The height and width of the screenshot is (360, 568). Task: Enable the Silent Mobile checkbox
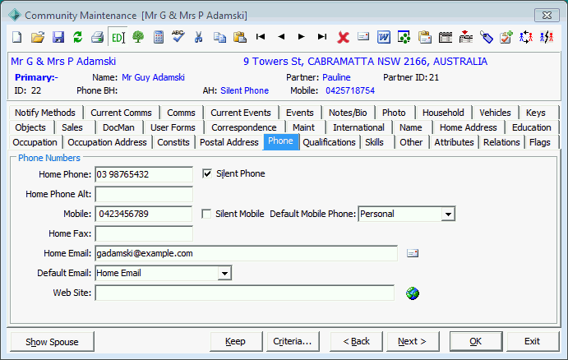tap(206, 214)
